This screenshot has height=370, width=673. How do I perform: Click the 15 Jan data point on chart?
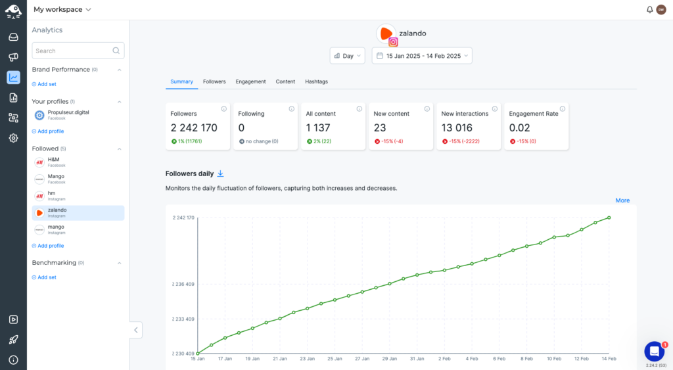click(x=197, y=354)
